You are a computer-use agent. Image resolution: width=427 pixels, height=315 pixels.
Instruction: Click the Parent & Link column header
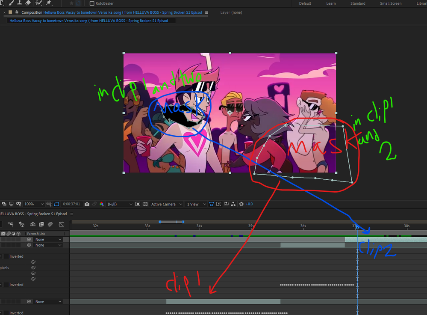coord(36,234)
